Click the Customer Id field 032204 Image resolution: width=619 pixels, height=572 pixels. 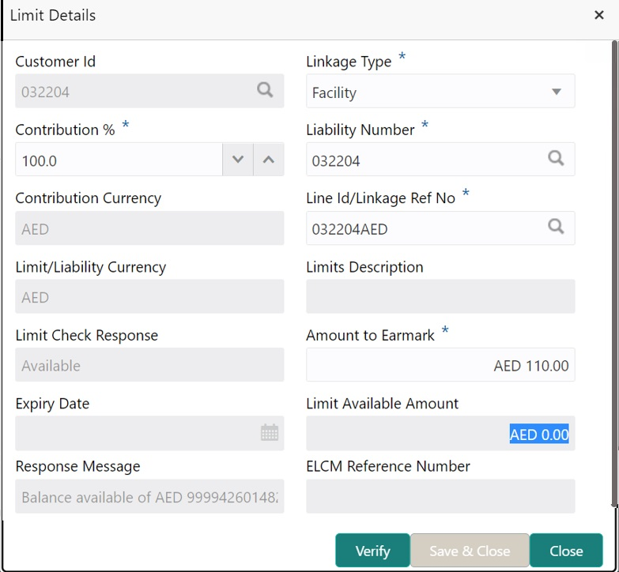point(149,91)
